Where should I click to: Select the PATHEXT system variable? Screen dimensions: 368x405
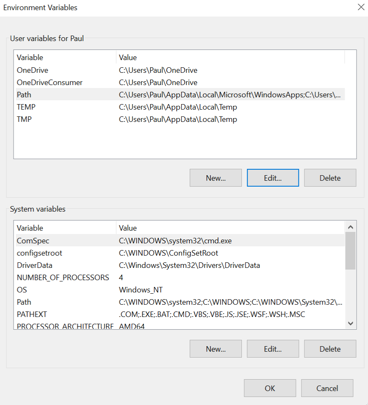pos(180,314)
